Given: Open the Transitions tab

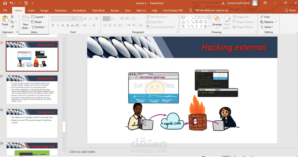Looking at the screenshot, I should [x=60, y=10].
